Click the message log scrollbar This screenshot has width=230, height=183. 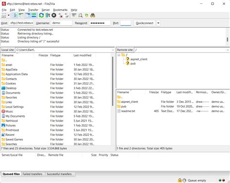pos(227,39)
